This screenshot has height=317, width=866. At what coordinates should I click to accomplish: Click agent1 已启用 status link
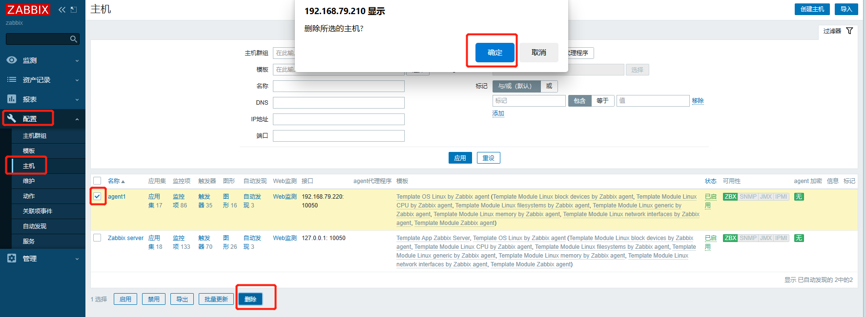click(710, 201)
